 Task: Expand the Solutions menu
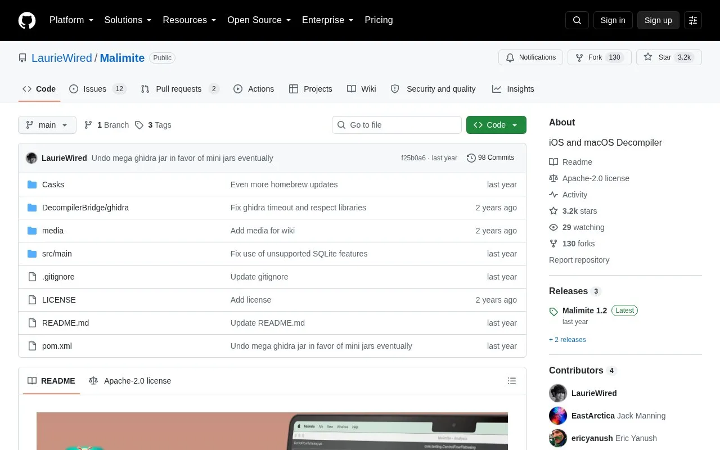(x=128, y=20)
